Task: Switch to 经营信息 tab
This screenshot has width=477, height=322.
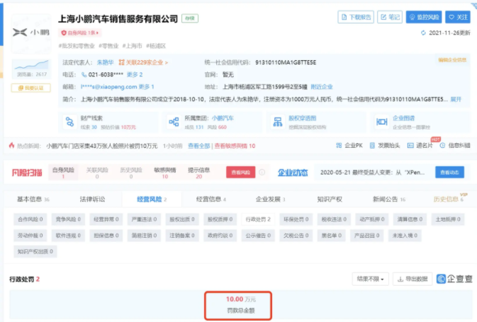Action: coord(211,200)
